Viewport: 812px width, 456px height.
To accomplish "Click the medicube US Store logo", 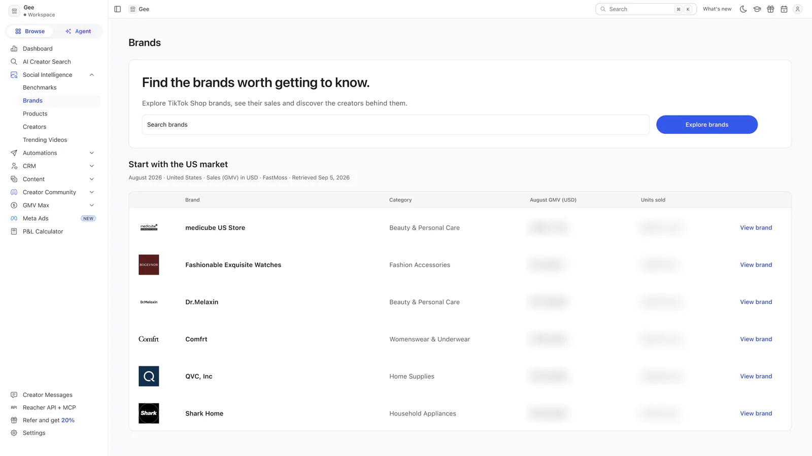I will (149, 227).
